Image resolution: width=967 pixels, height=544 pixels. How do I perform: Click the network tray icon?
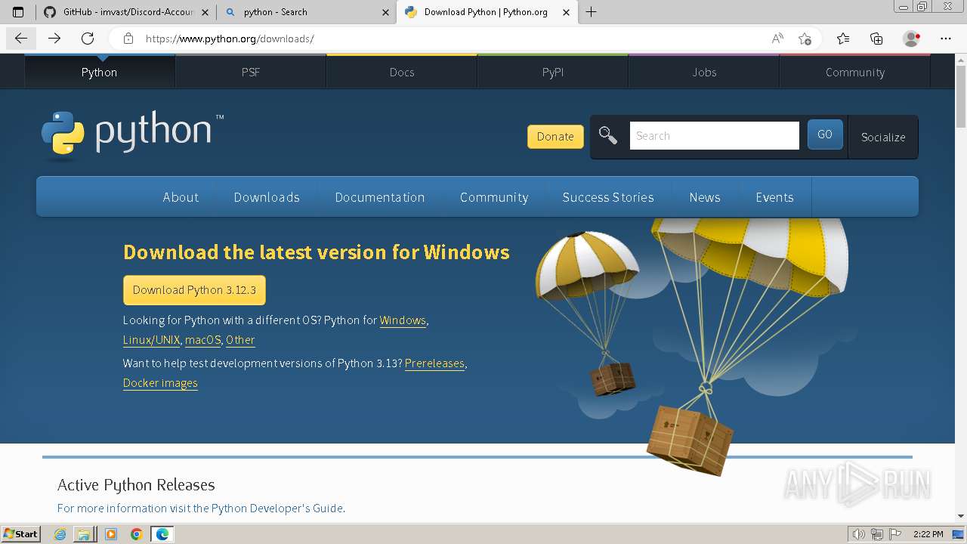click(878, 534)
